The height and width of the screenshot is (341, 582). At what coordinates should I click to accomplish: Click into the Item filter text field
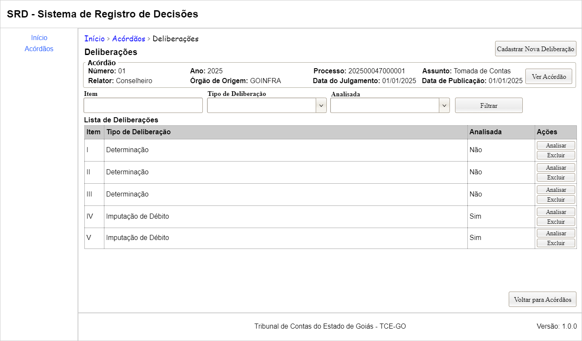coord(143,105)
